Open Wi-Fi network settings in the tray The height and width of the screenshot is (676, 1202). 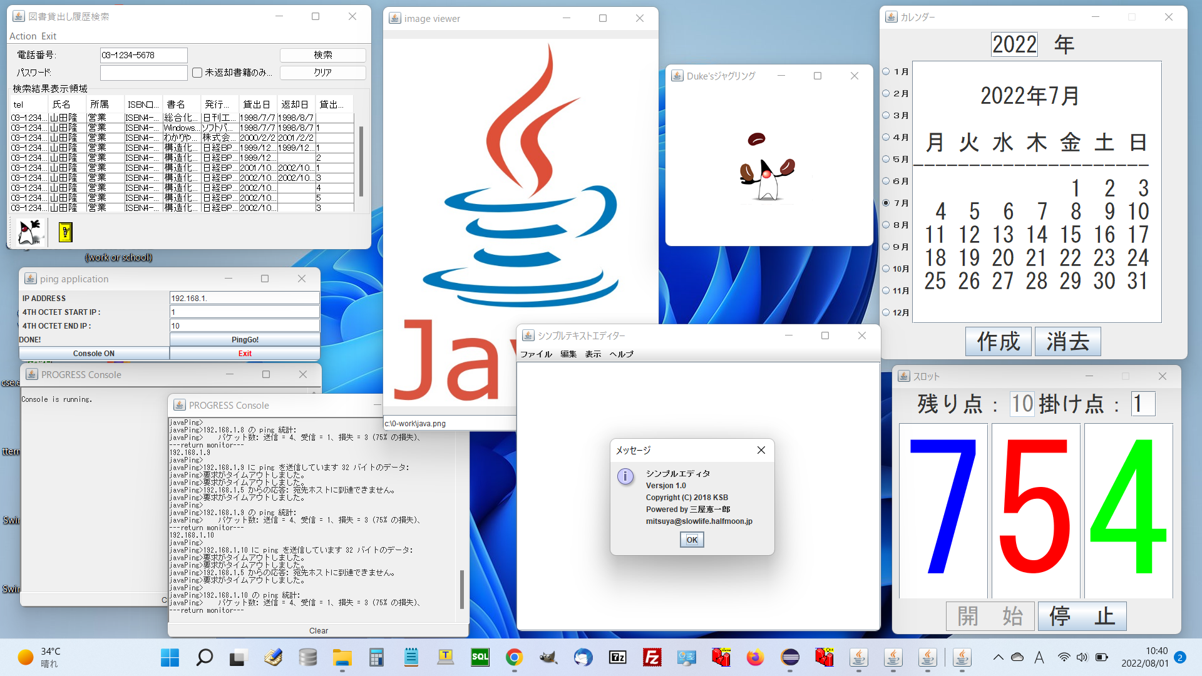tap(1064, 657)
